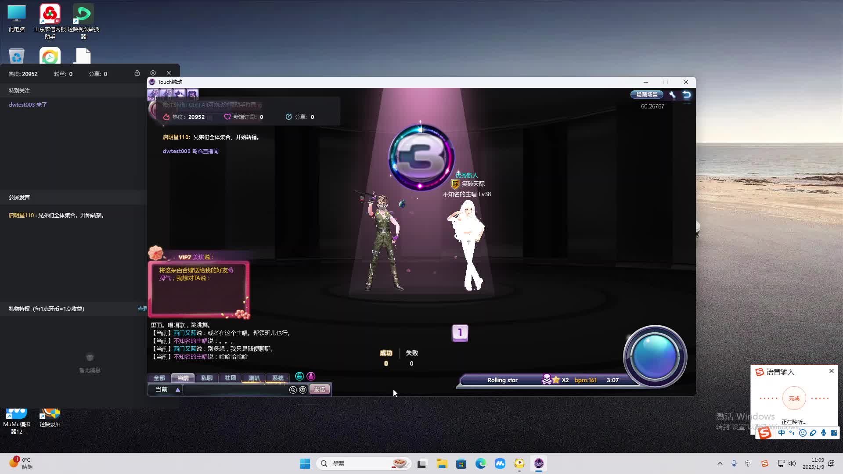Open the emoji picker in chat input

303,390
